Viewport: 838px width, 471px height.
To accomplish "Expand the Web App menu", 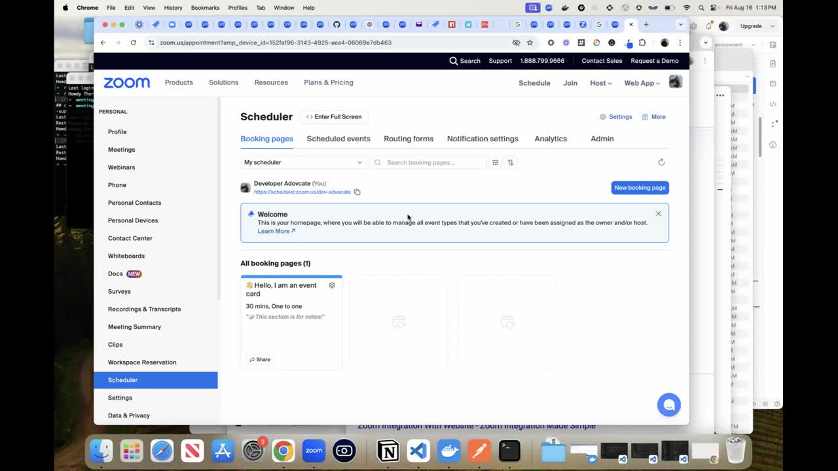I will [642, 83].
